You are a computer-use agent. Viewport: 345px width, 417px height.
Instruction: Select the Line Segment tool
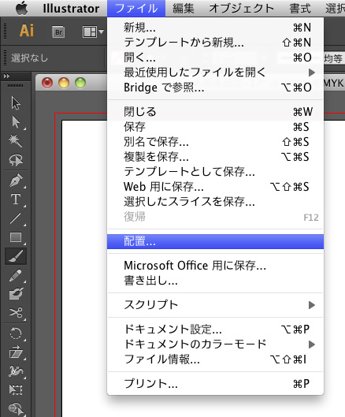coord(16,218)
